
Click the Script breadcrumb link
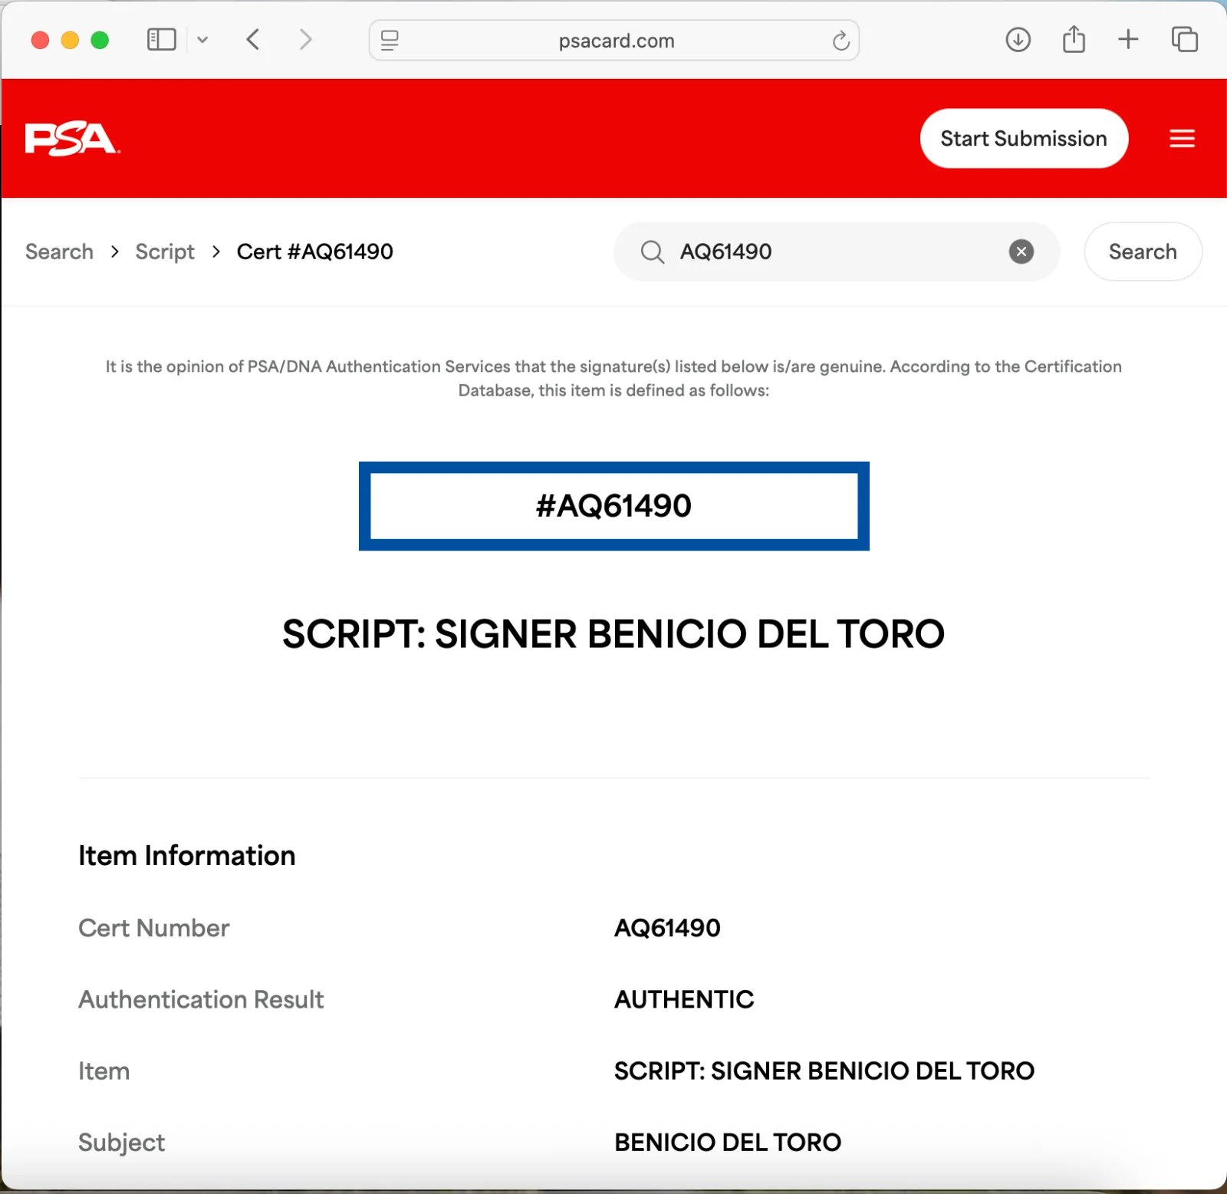(165, 252)
